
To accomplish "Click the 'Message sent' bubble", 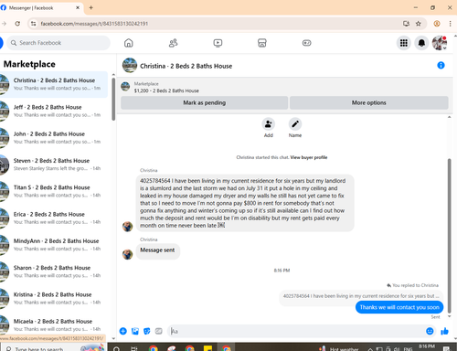I will [x=157, y=250].
